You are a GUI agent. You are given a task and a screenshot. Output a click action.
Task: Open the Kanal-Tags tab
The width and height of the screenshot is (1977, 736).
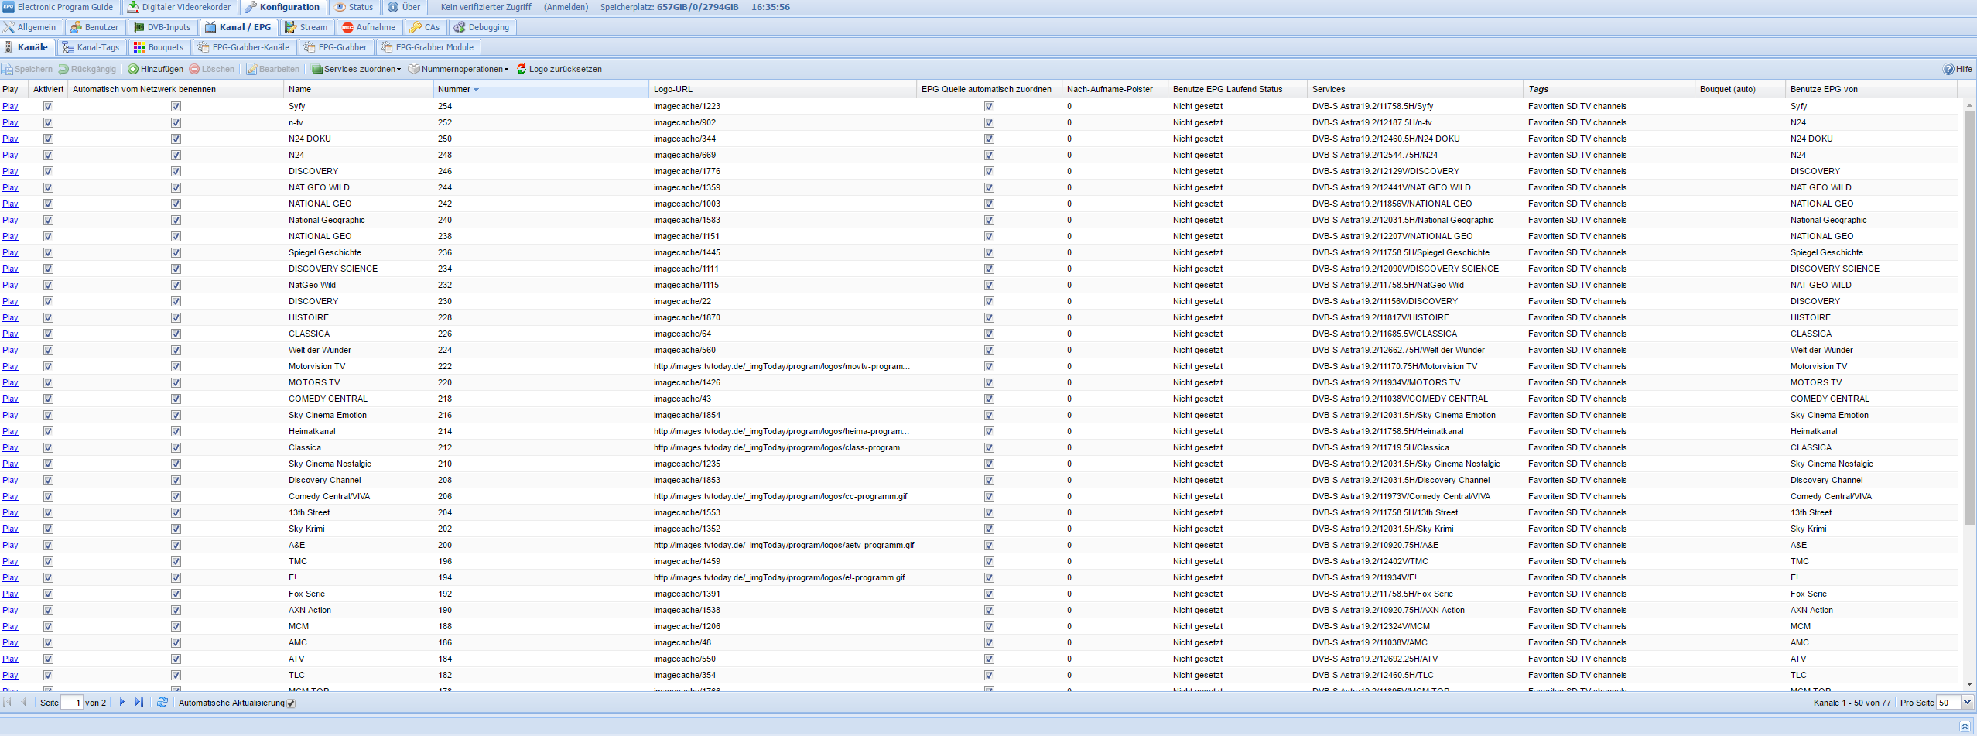[x=91, y=47]
